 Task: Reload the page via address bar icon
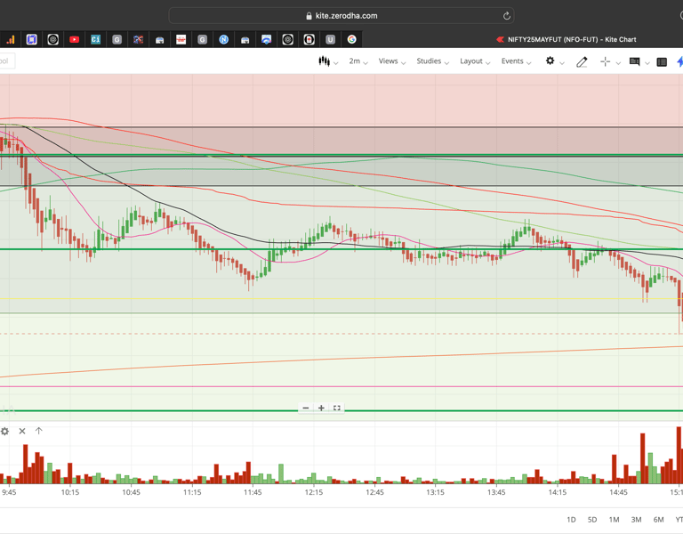pos(507,16)
